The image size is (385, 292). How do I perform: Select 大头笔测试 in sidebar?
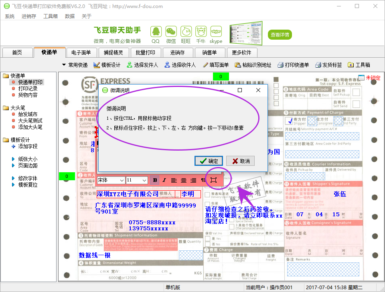tap(30, 121)
